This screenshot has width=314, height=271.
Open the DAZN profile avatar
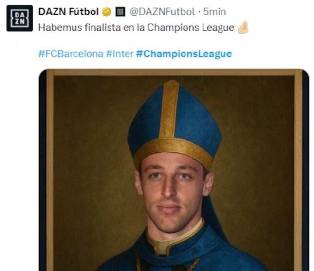(x=19, y=18)
